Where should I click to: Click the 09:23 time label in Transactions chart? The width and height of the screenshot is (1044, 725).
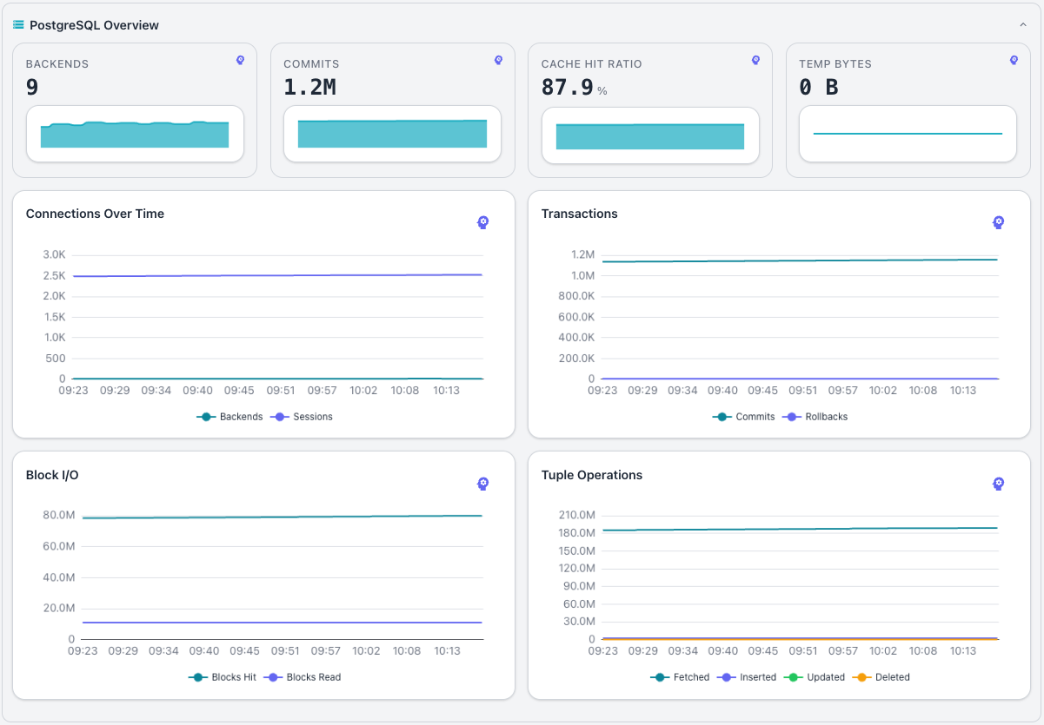602,391
